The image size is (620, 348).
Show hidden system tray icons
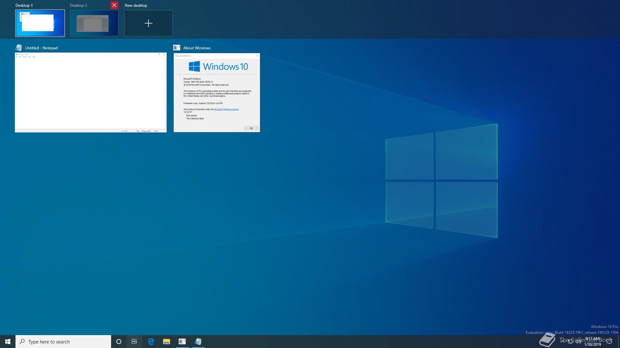click(x=563, y=342)
